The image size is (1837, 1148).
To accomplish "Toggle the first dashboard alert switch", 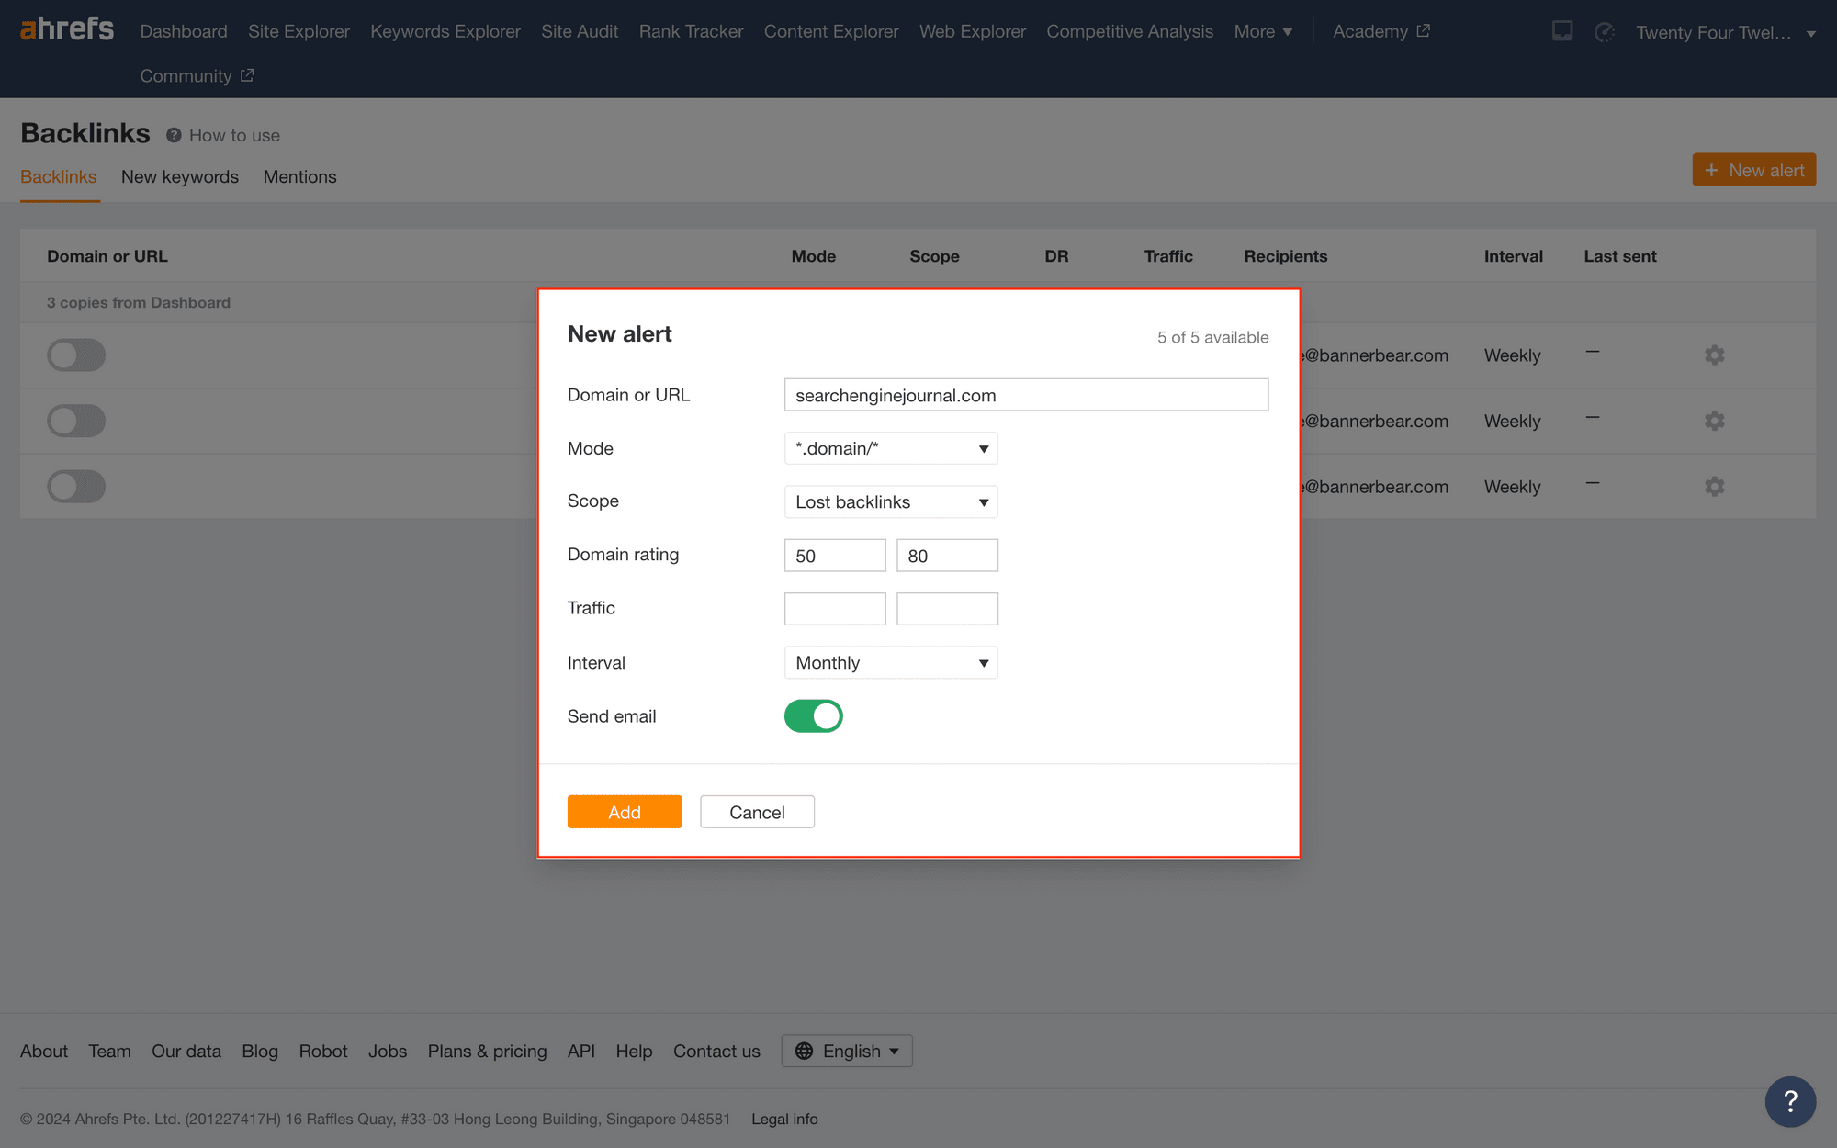I will point(76,355).
